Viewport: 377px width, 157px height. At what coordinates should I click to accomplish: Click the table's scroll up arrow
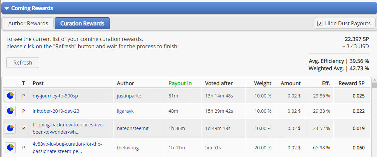pyautogui.click(x=374, y=80)
